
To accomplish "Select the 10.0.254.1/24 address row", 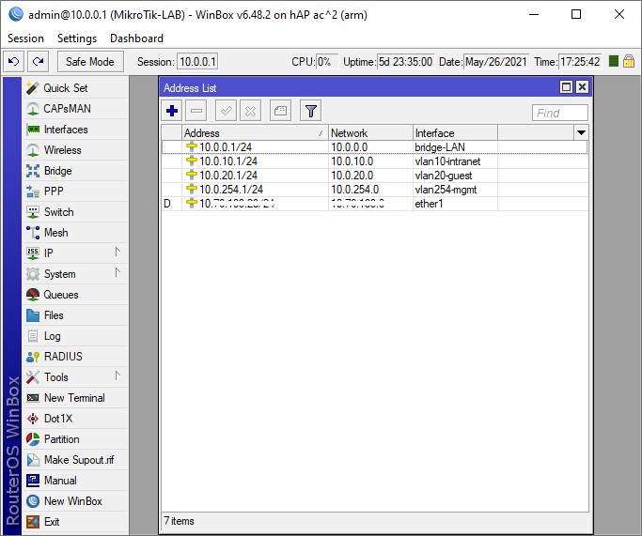I will tap(375, 190).
